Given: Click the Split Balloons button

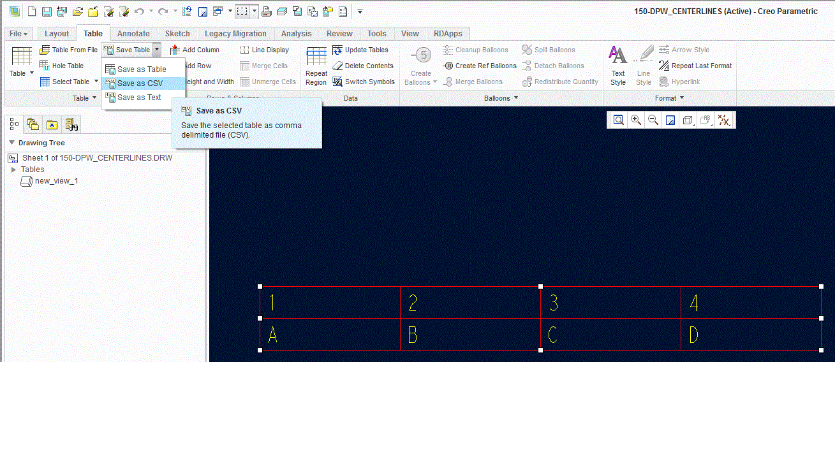Looking at the screenshot, I should [x=549, y=50].
